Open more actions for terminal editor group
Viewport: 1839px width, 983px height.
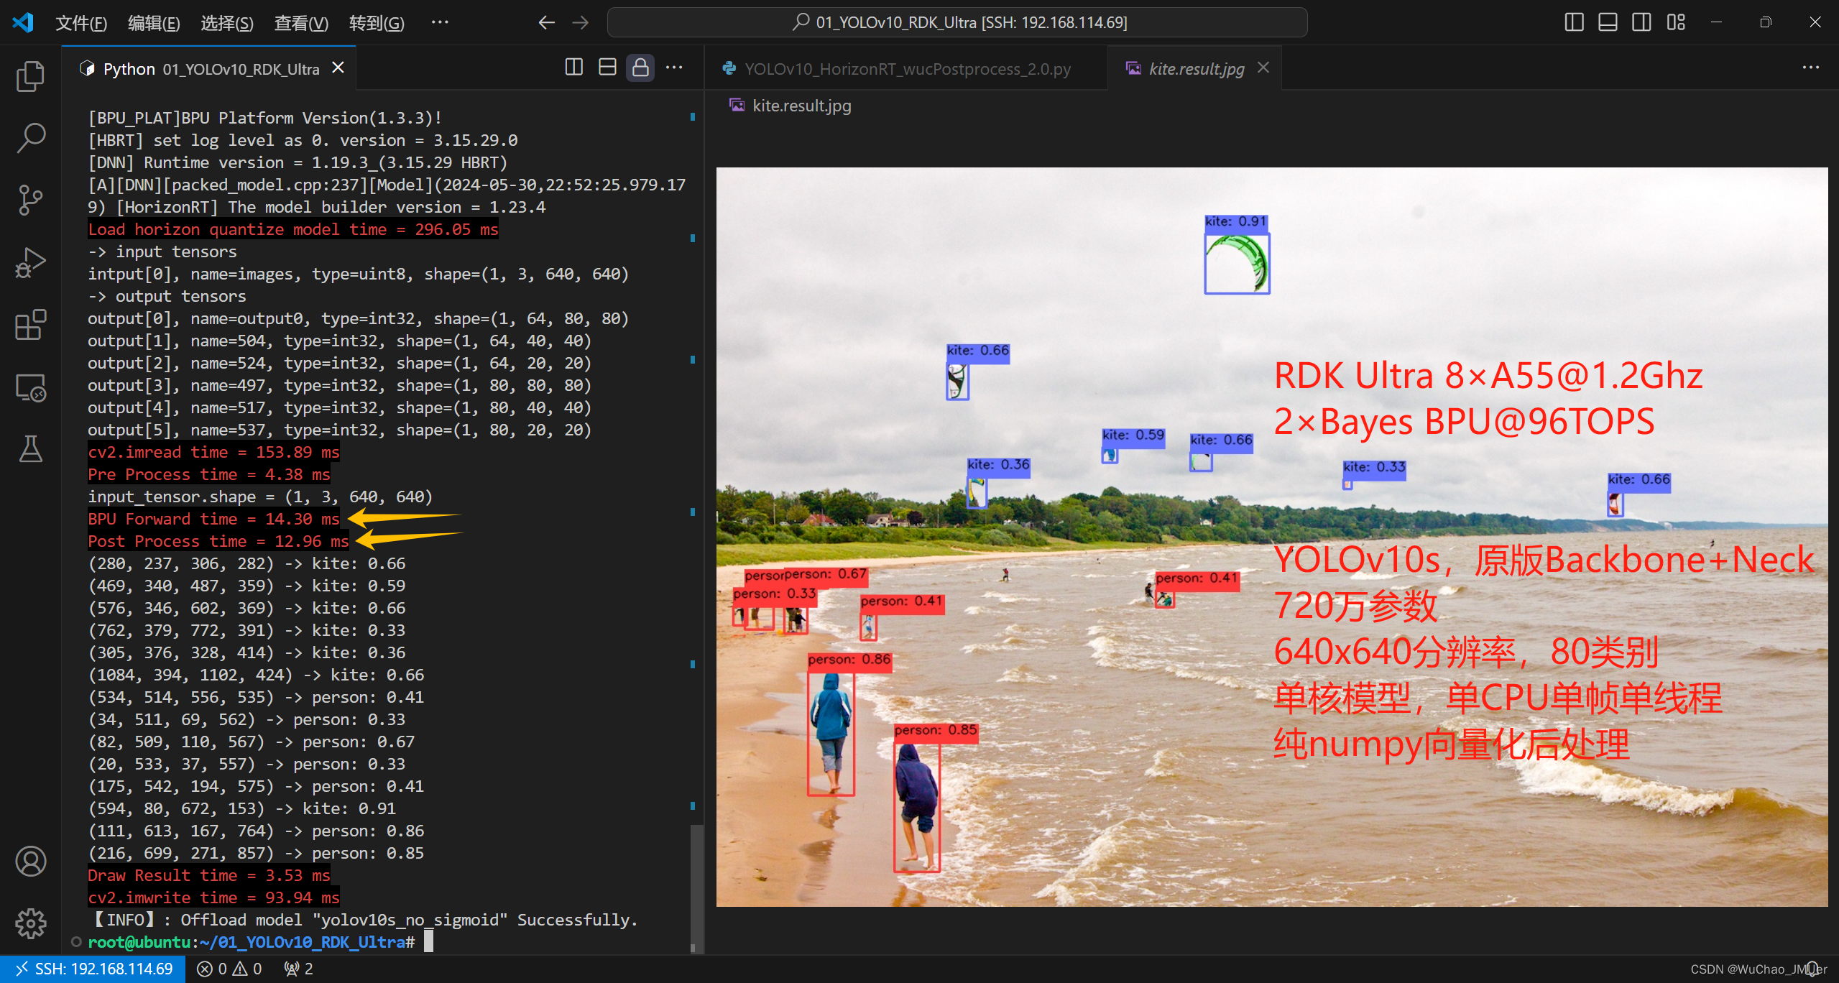pos(674,68)
